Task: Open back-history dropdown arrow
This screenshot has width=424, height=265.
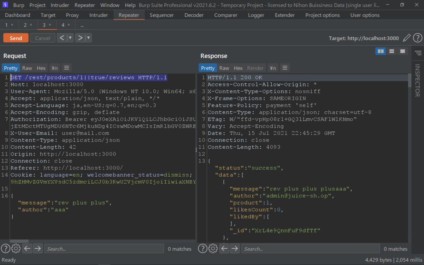Action: (70, 38)
